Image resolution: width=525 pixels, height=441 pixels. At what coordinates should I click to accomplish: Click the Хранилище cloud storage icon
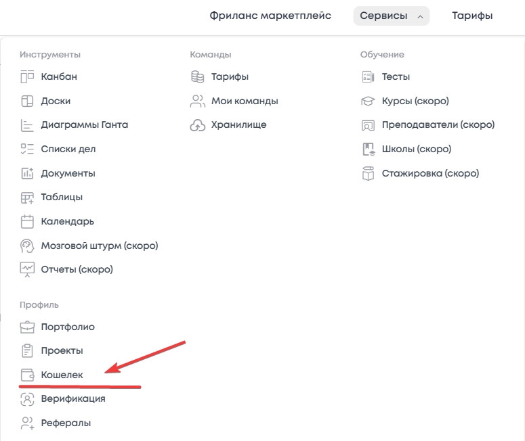(x=197, y=125)
